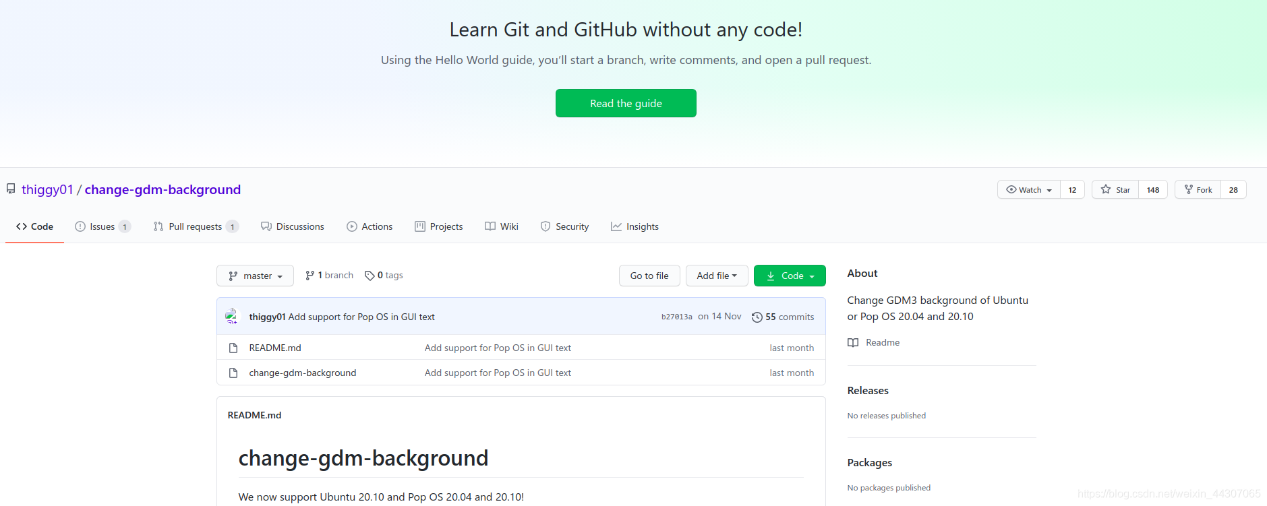This screenshot has height=506, width=1267.
Task: Click 'last month' in the change-gdm-background row
Action: (792, 373)
